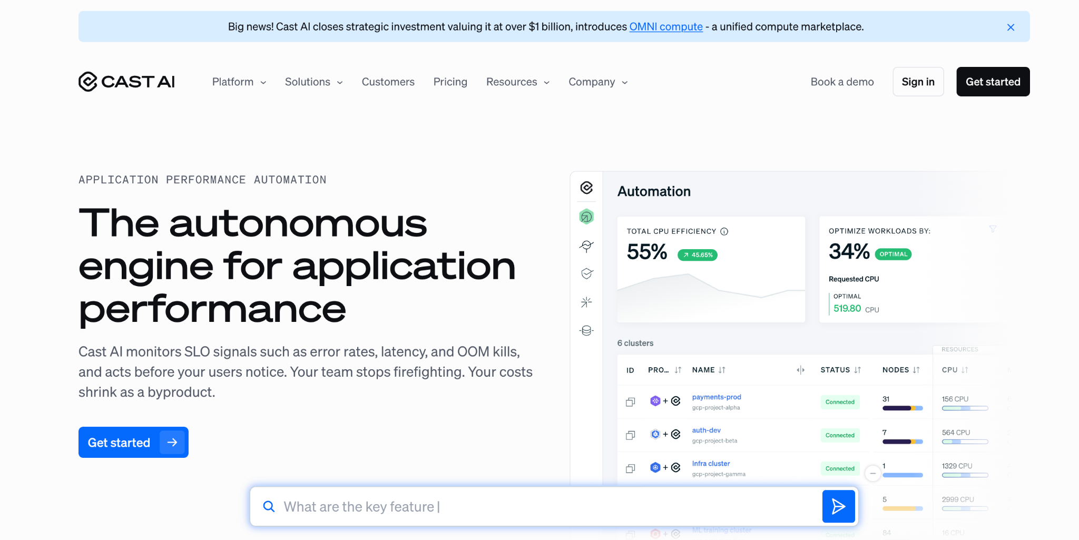Image resolution: width=1079 pixels, height=540 pixels.
Task: Click the OPTIMAL green badge
Action: coord(893,254)
